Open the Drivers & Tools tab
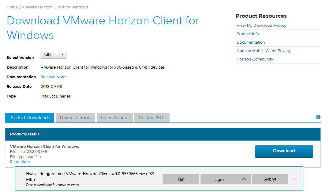This screenshot has width=328, height=192. tap(75, 118)
